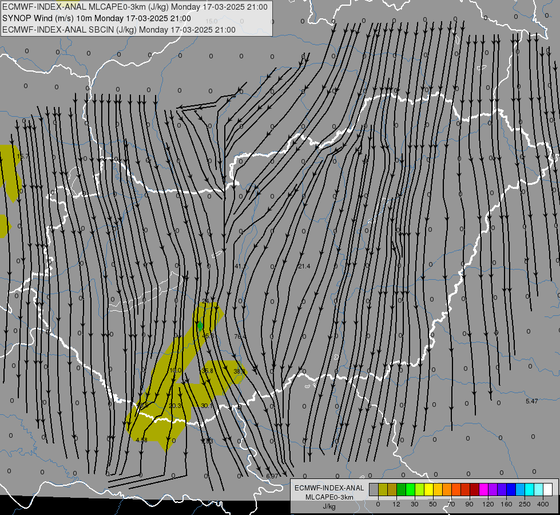
Task: Click the dark red legend swatch
Action: tap(474, 489)
